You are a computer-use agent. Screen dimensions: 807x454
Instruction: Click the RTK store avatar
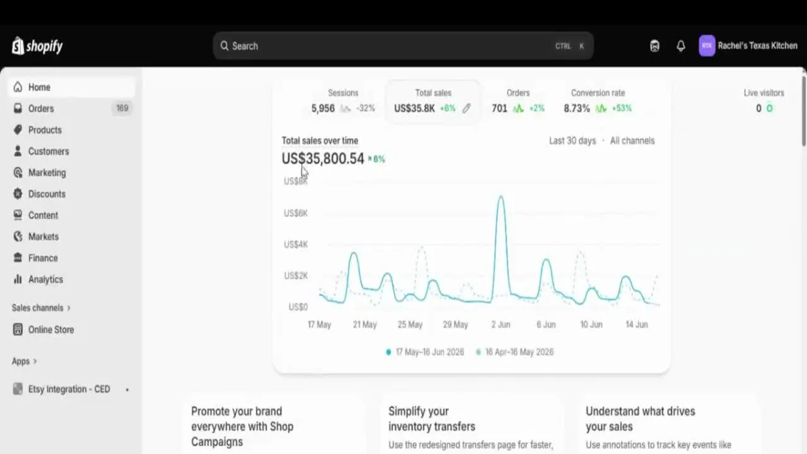click(x=707, y=45)
